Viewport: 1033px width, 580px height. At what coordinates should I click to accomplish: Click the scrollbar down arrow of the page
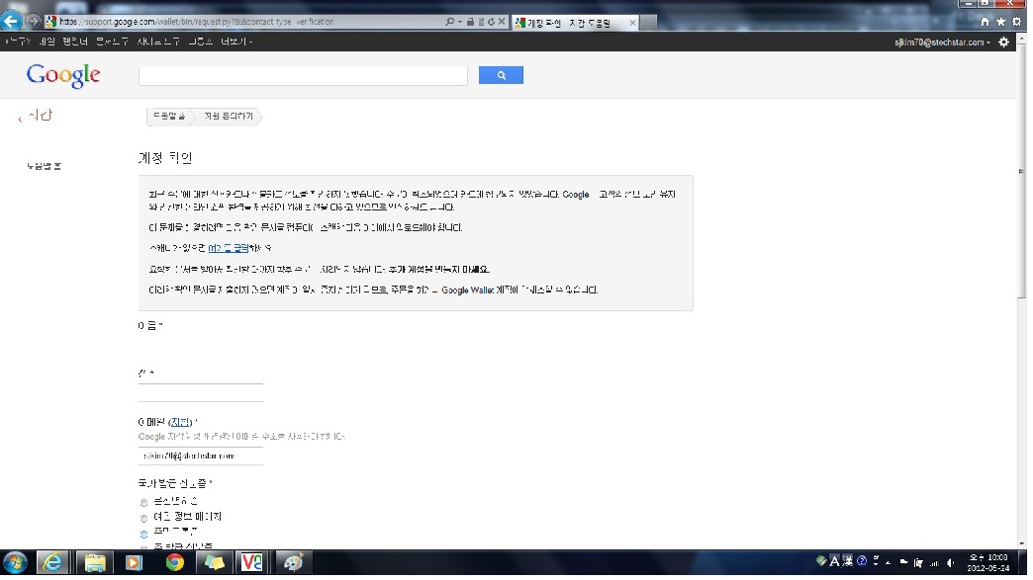point(1022,543)
